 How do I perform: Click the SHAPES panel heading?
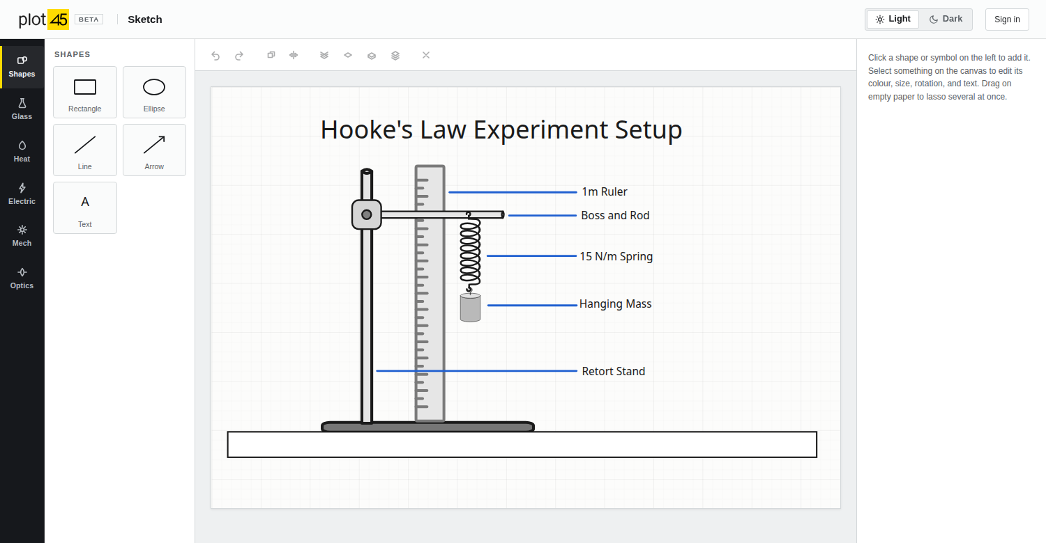[x=73, y=54]
